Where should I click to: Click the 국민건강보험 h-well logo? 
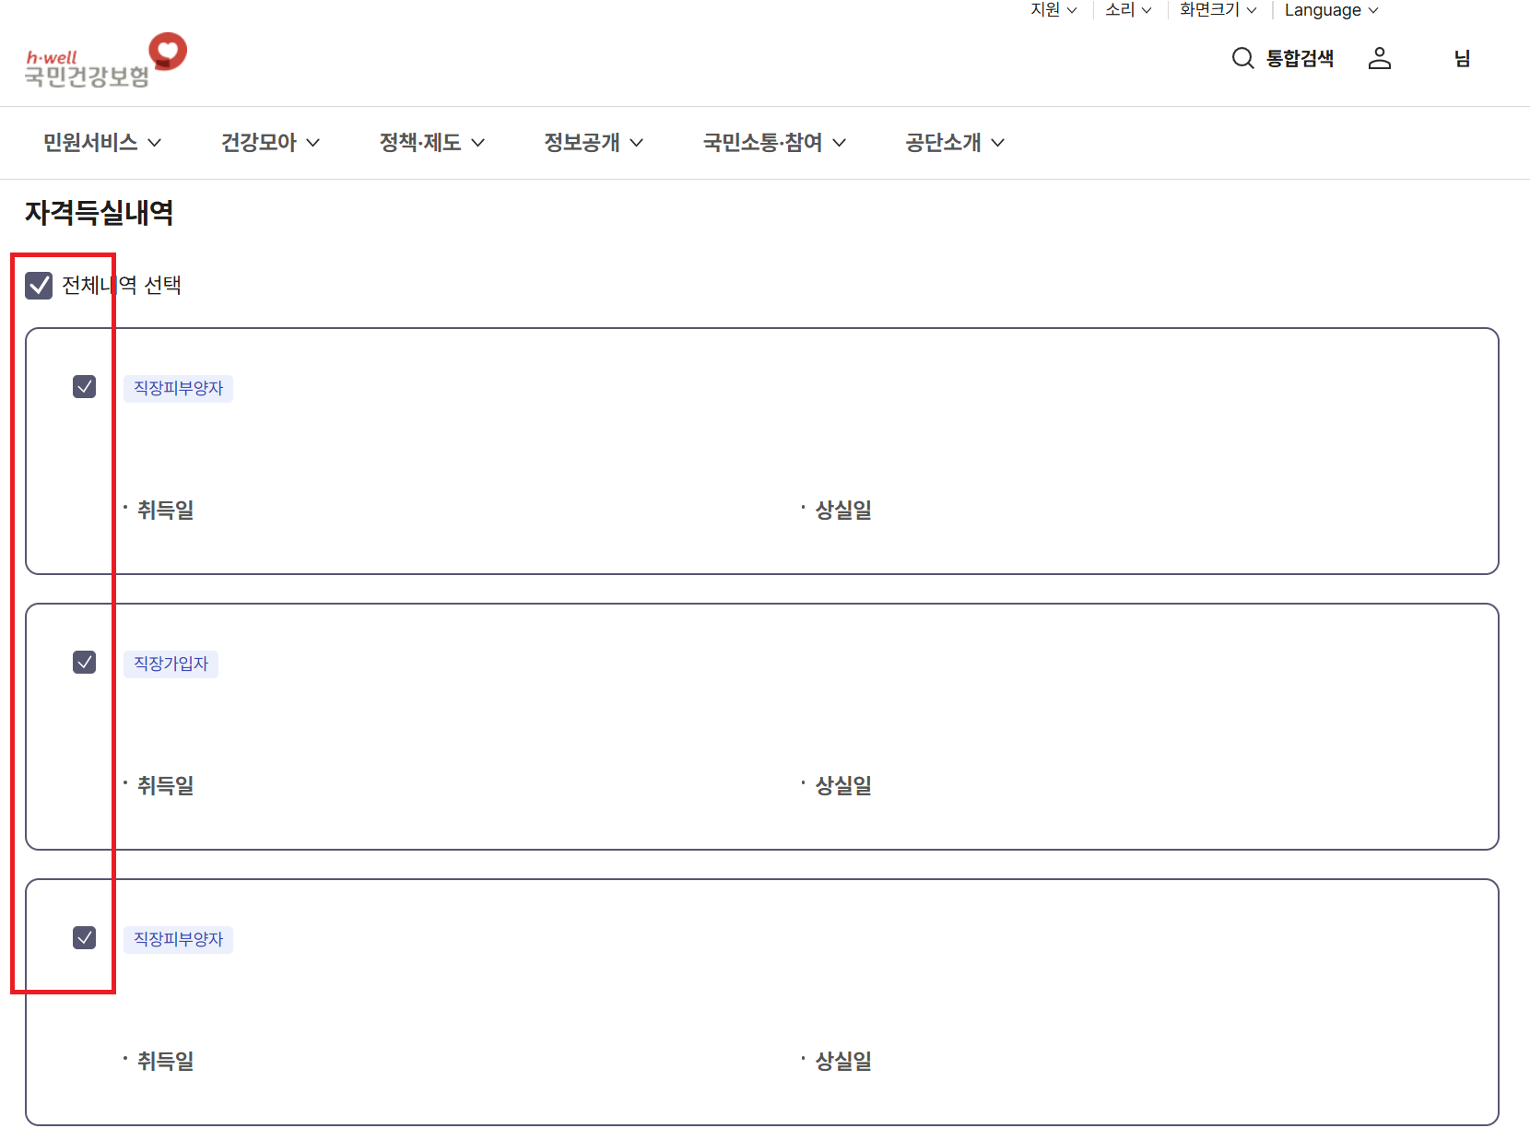(x=105, y=61)
